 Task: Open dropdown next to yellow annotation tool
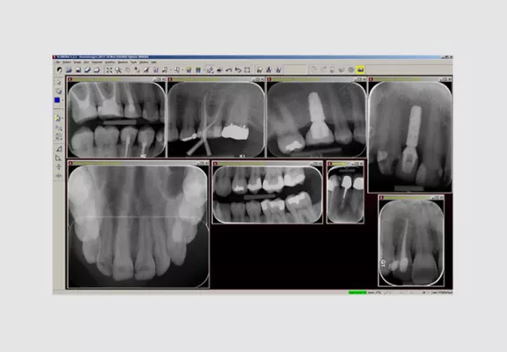pyautogui.click(x=62, y=118)
